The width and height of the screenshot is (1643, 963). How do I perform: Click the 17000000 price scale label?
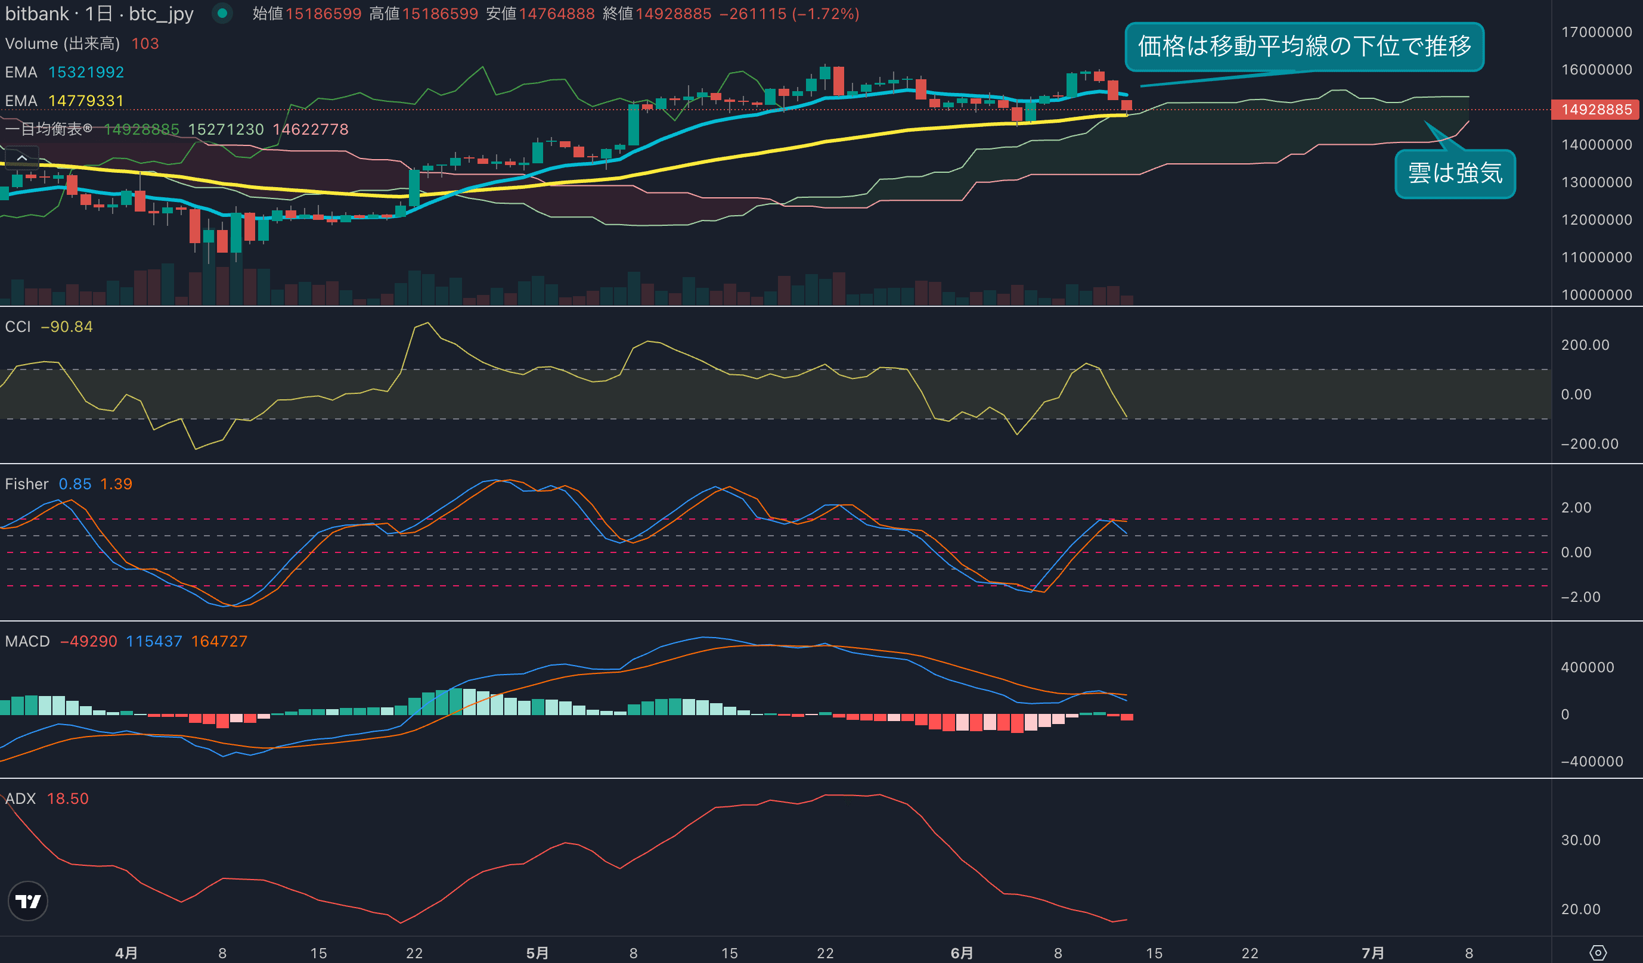[1596, 32]
